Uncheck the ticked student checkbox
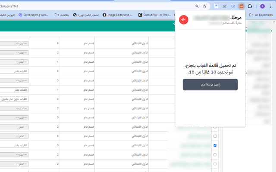 (215, 145)
